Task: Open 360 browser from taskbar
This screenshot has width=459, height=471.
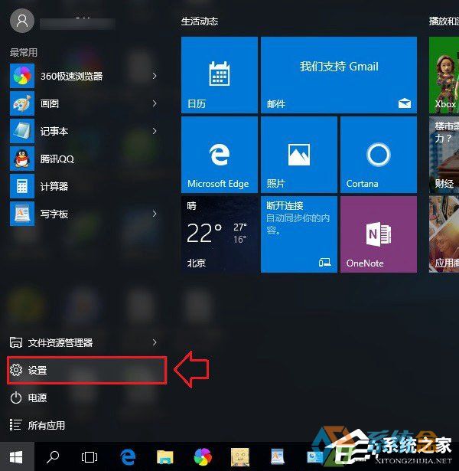Action: 203,457
